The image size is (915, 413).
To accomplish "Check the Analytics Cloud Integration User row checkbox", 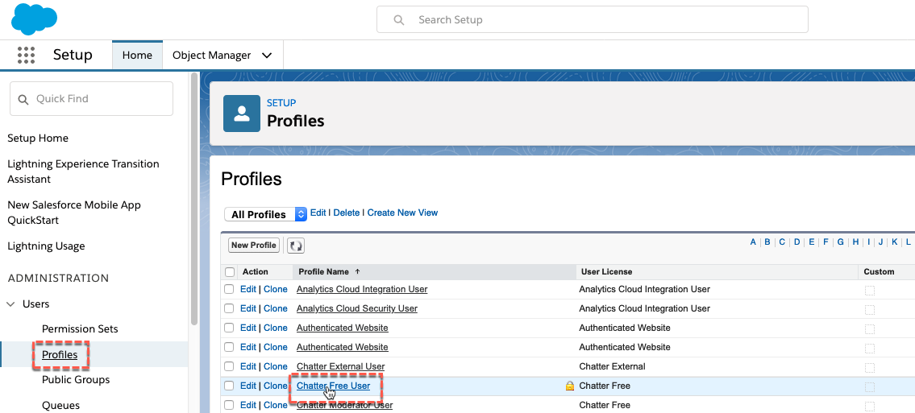I will click(x=229, y=290).
